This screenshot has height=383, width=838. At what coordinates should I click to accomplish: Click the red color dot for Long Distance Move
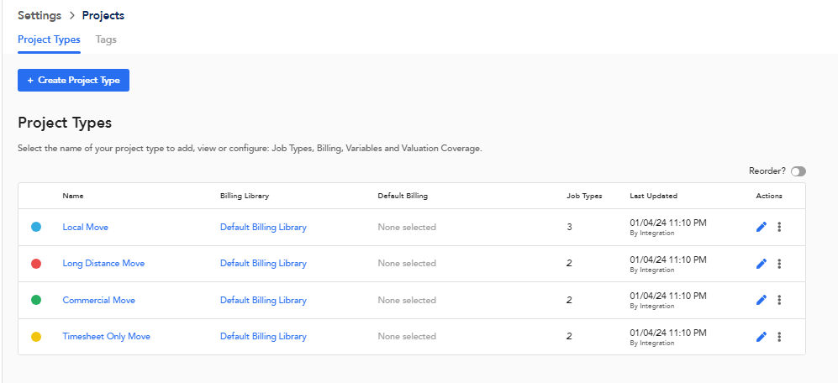[36, 264]
